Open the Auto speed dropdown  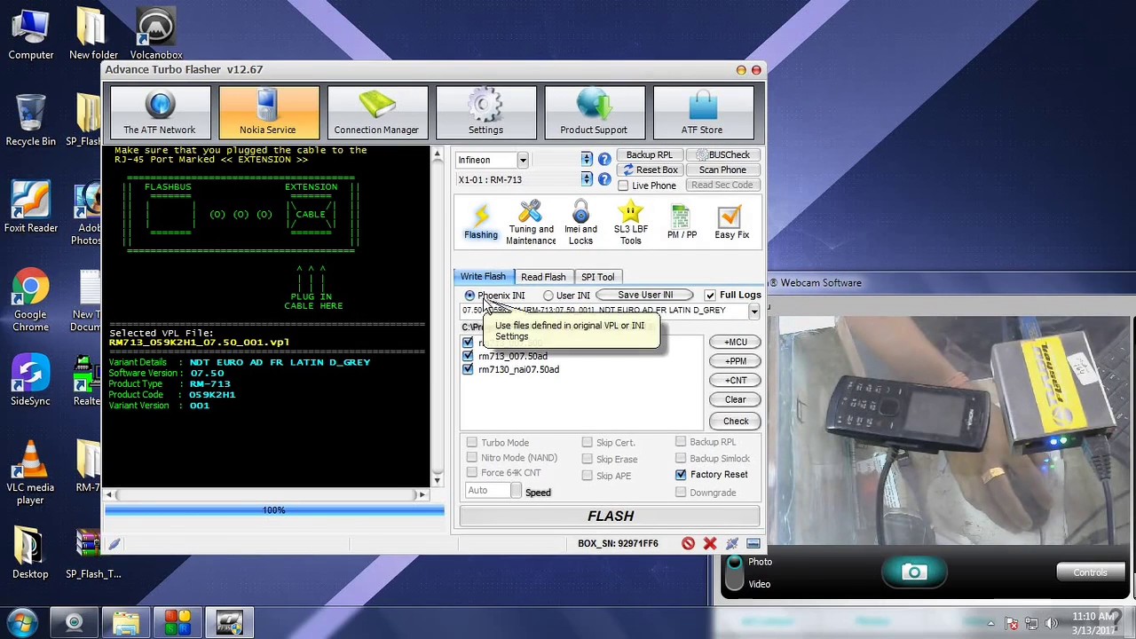point(517,491)
